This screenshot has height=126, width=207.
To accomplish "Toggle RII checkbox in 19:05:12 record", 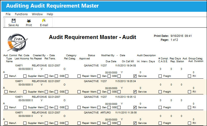I will coord(189,107).
